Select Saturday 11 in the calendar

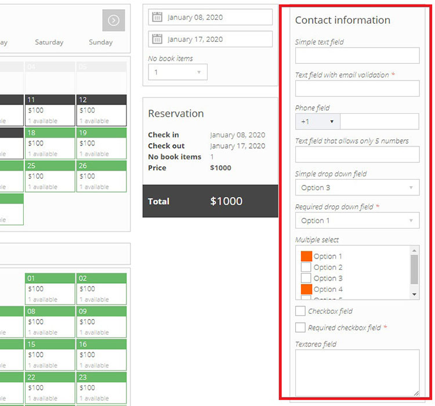pos(50,110)
